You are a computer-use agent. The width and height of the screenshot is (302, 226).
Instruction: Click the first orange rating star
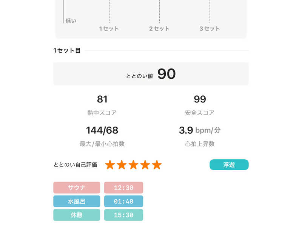tap(110, 165)
